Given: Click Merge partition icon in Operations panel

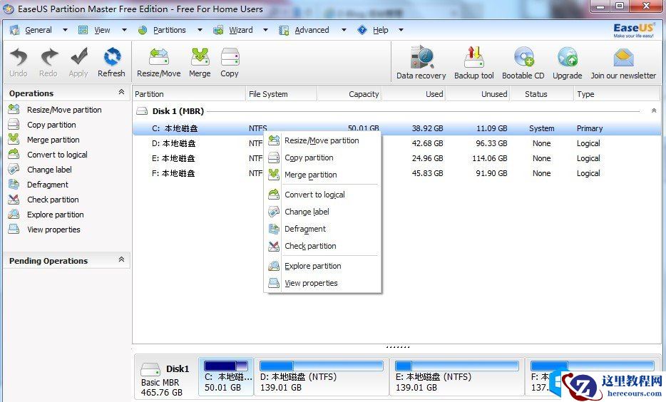Looking at the screenshot, I should (14, 139).
